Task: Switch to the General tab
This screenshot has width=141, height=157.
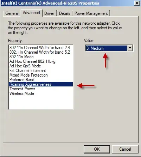Action: [x=12, y=13]
